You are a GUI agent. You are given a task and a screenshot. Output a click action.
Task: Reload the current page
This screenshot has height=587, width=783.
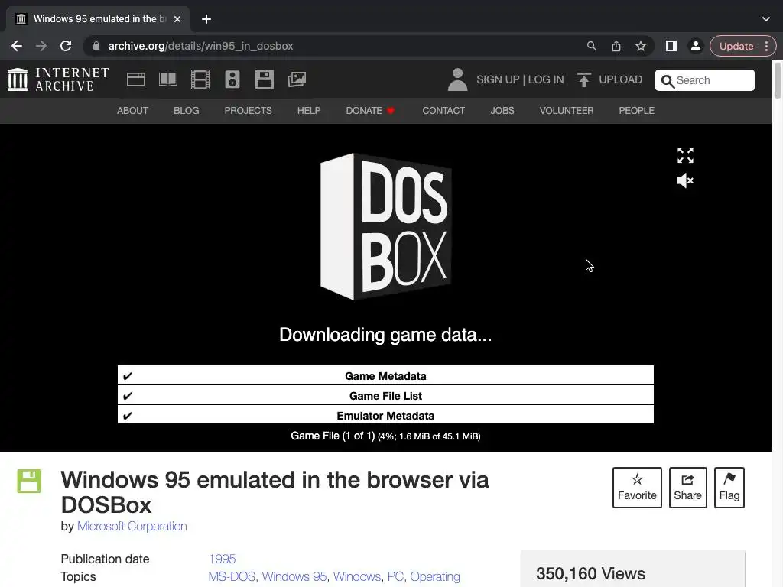tap(66, 46)
